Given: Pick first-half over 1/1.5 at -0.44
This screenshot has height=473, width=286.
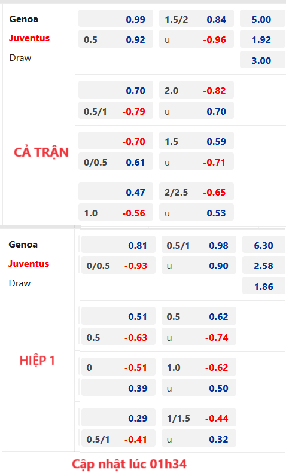Looking at the screenshot, I should (199, 418).
